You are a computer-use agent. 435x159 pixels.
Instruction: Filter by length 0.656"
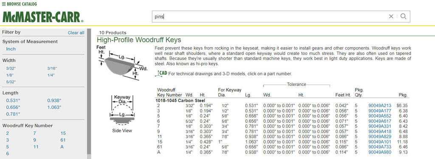click(13, 108)
